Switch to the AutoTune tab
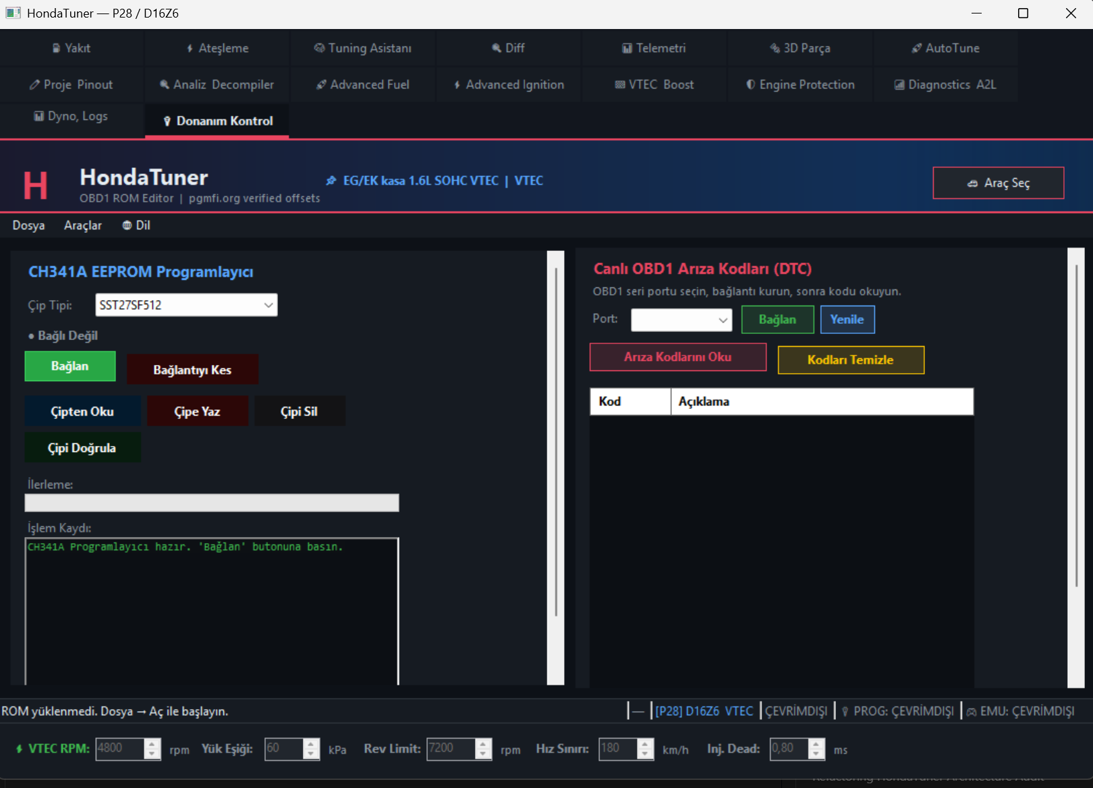The width and height of the screenshot is (1093, 788). click(945, 48)
